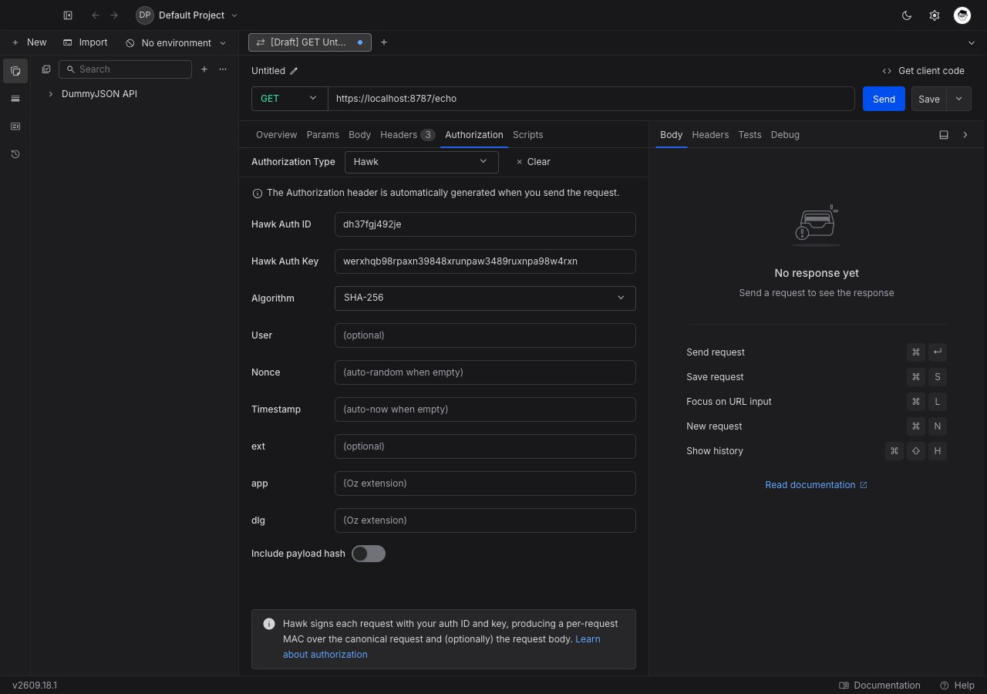987x694 pixels.
Task: Click the Help icon in status bar
Action: click(x=957, y=686)
